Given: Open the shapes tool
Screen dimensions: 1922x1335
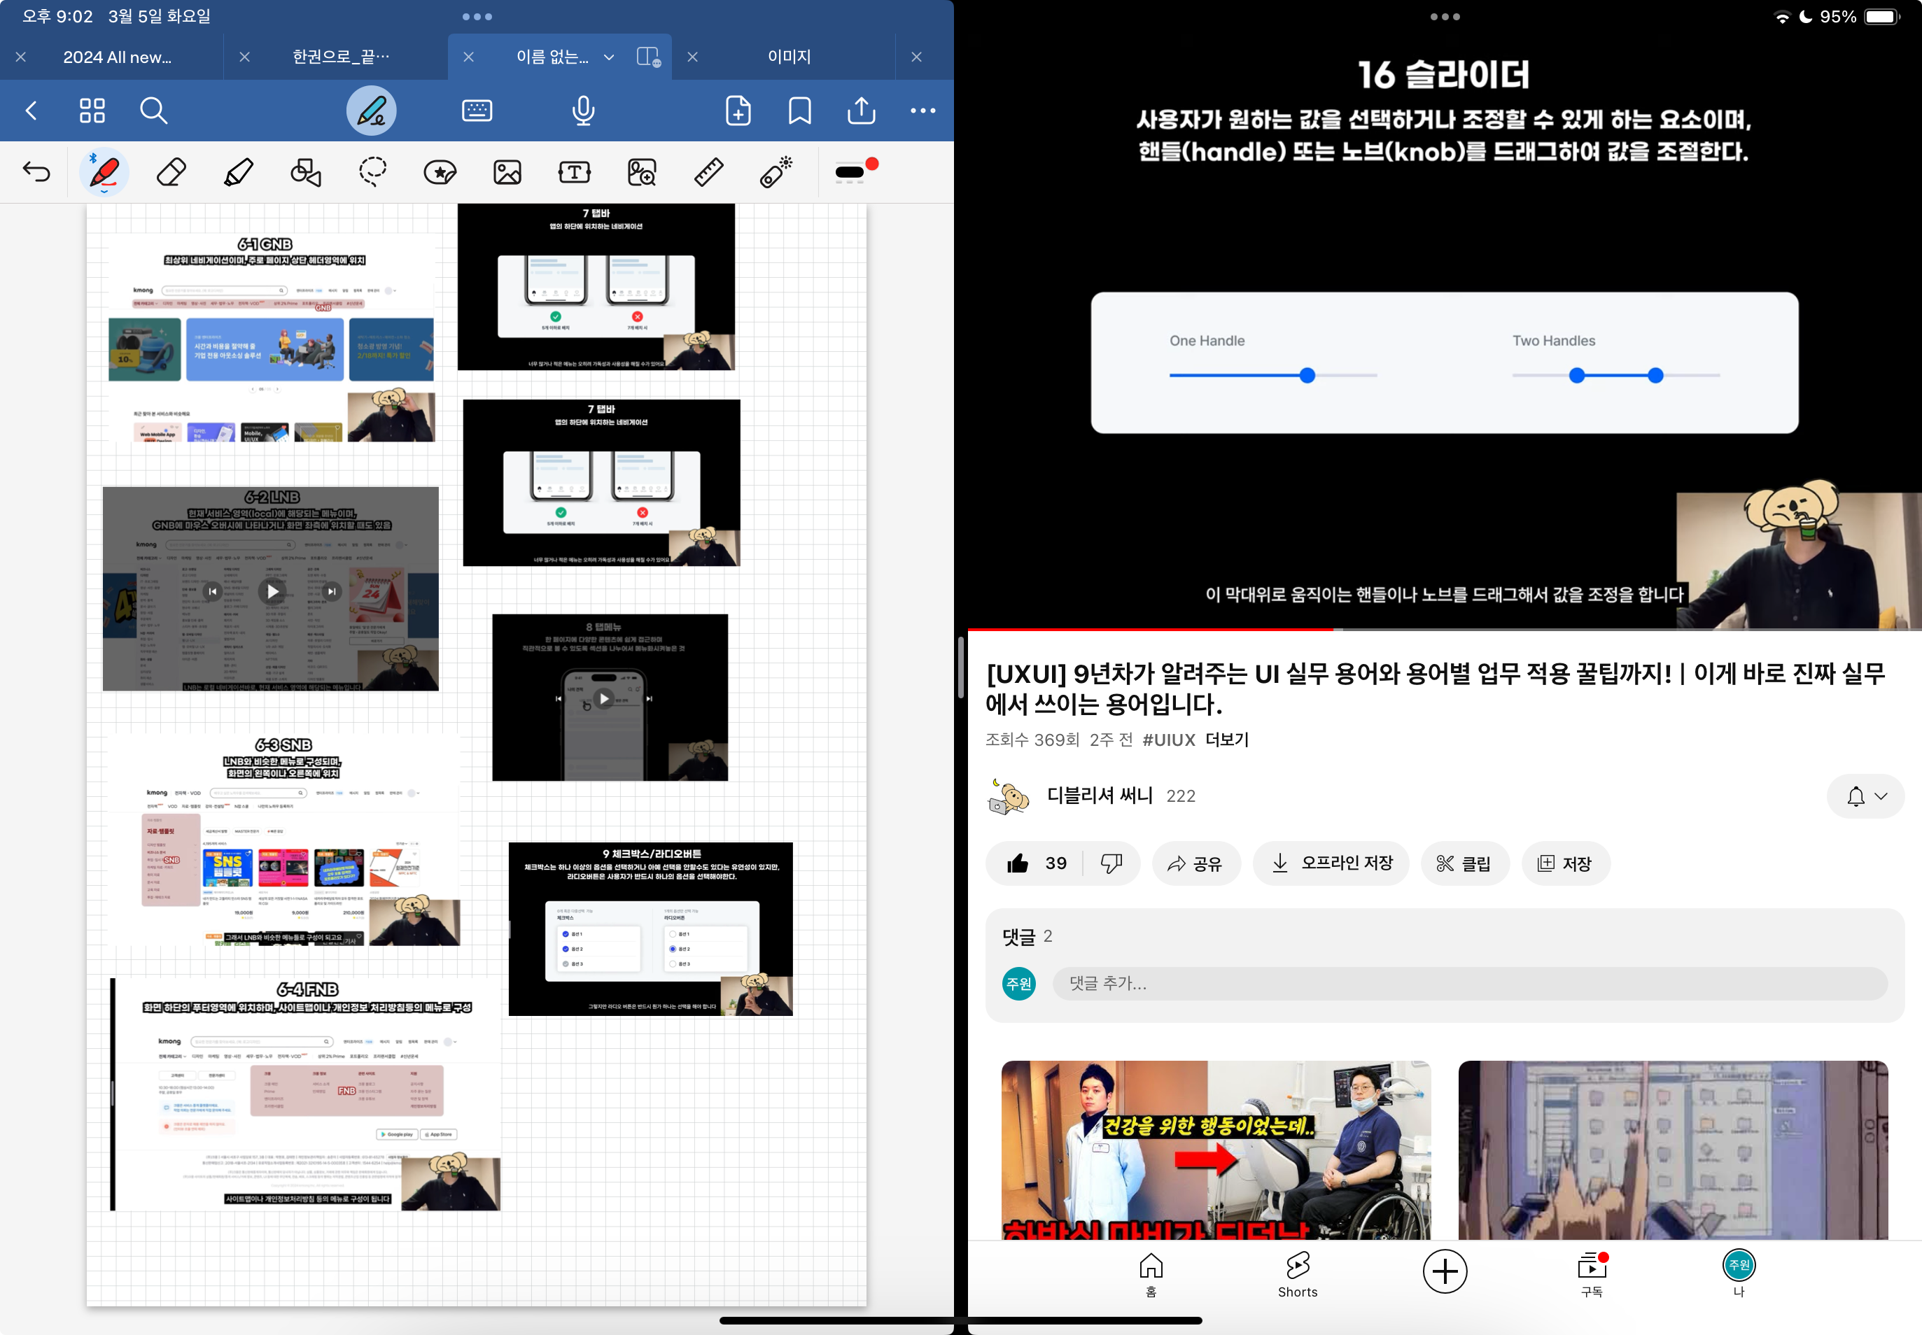Looking at the screenshot, I should [x=305, y=172].
